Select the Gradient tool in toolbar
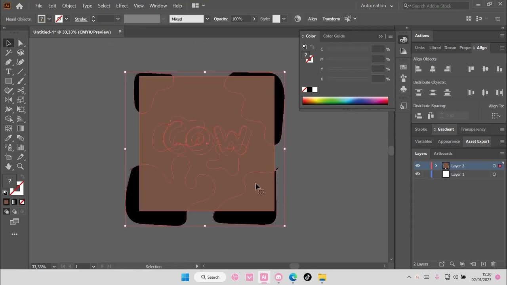Viewport: 507px width, 285px height. point(21,129)
